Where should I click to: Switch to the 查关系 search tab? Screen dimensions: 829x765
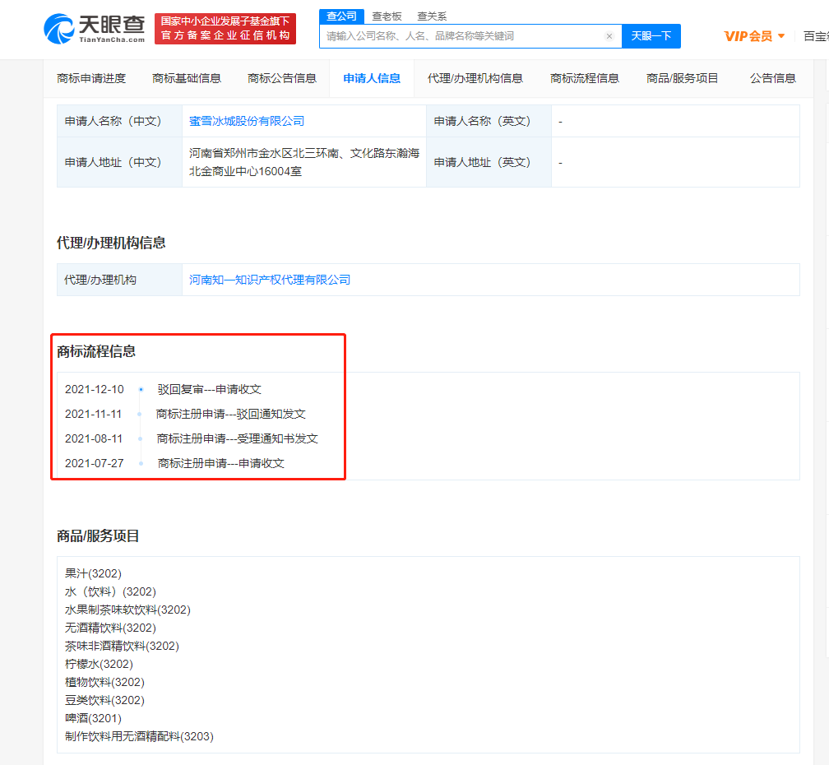[x=432, y=16]
